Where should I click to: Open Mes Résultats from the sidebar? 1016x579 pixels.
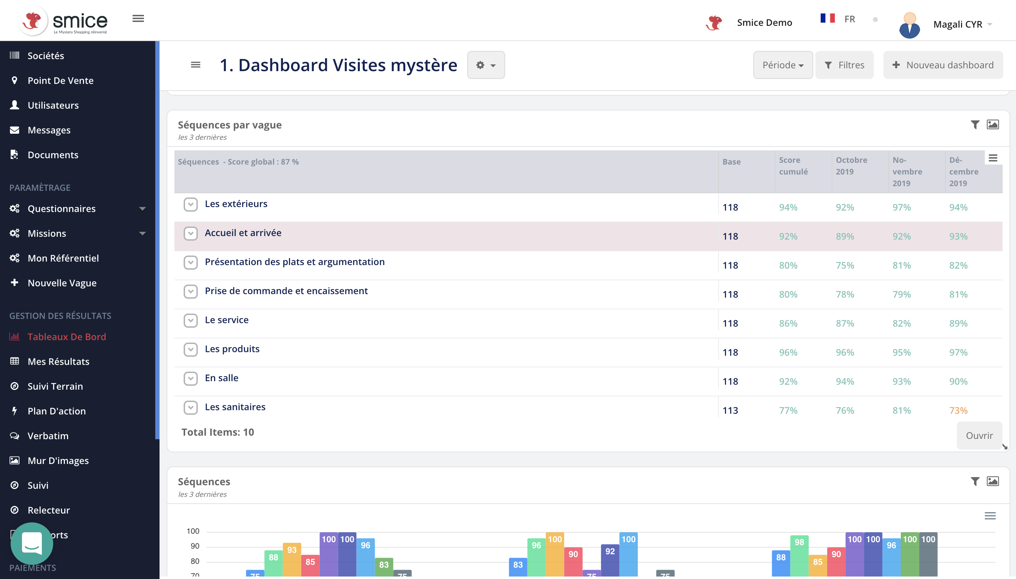pos(58,361)
